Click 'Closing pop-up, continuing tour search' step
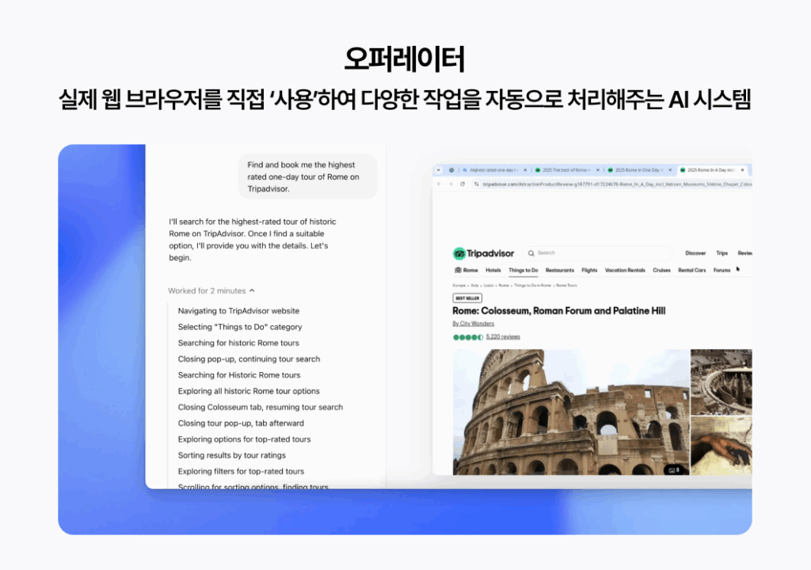Screen dimensions: 811x570 click(x=249, y=359)
